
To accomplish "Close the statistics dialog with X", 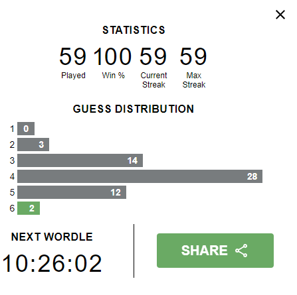I will pyautogui.click(x=280, y=15).
